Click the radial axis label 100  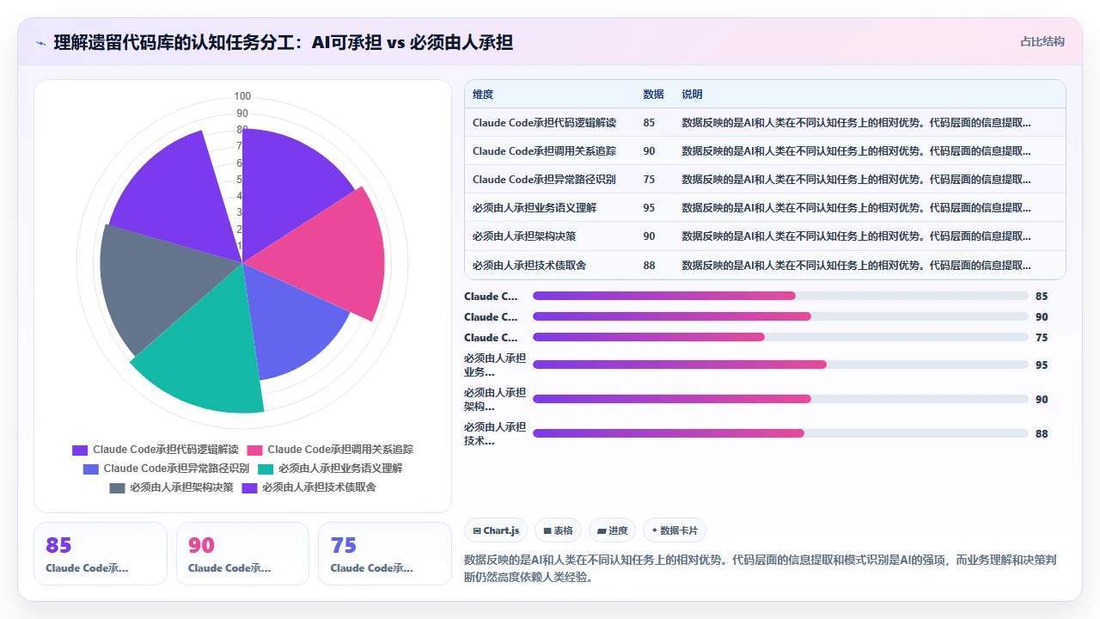242,96
